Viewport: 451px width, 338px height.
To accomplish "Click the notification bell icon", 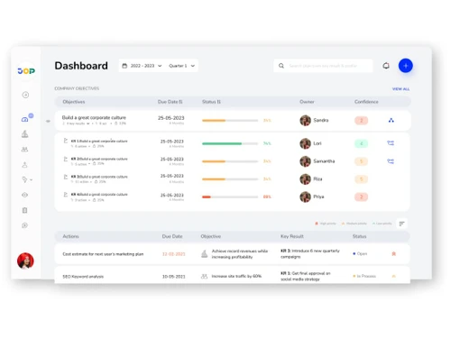I will pos(386,66).
